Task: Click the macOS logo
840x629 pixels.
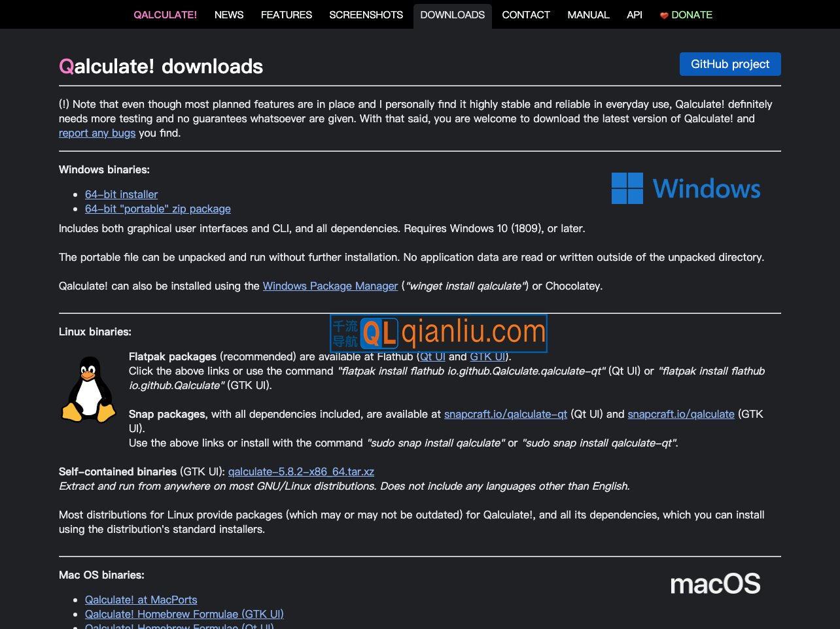Action: click(x=715, y=584)
